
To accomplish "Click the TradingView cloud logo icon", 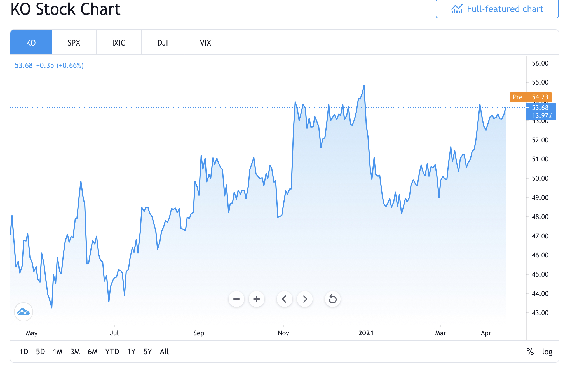I will [24, 312].
